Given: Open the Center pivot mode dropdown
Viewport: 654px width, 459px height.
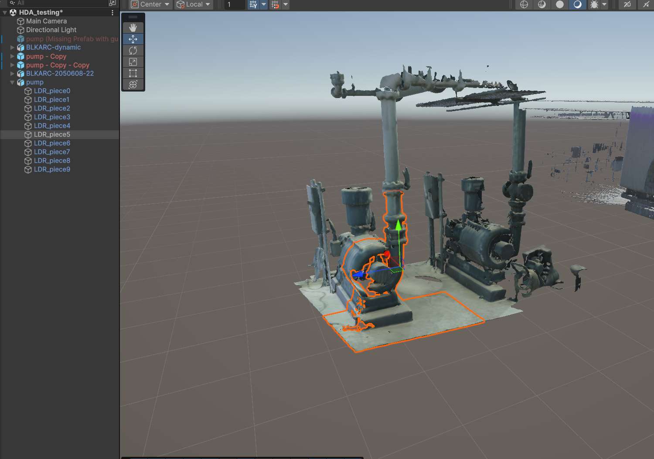Looking at the screenshot, I should pyautogui.click(x=150, y=4).
